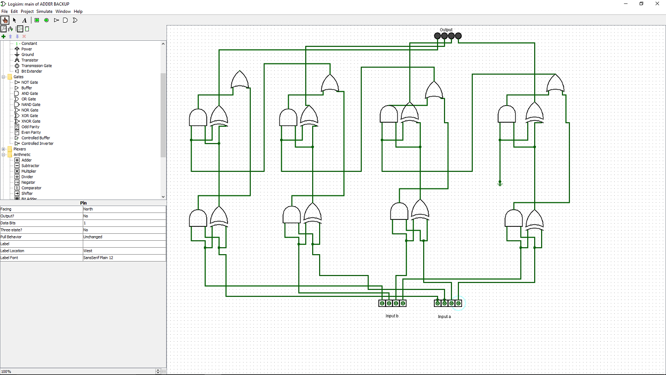Choose the OR gate toolbar shortcut
Viewport: 666px width, 375px height.
75,20
